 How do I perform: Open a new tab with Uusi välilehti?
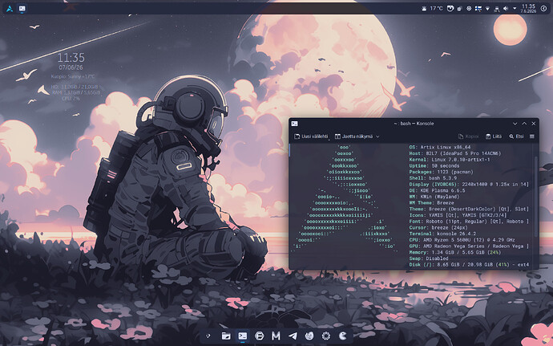(x=311, y=136)
